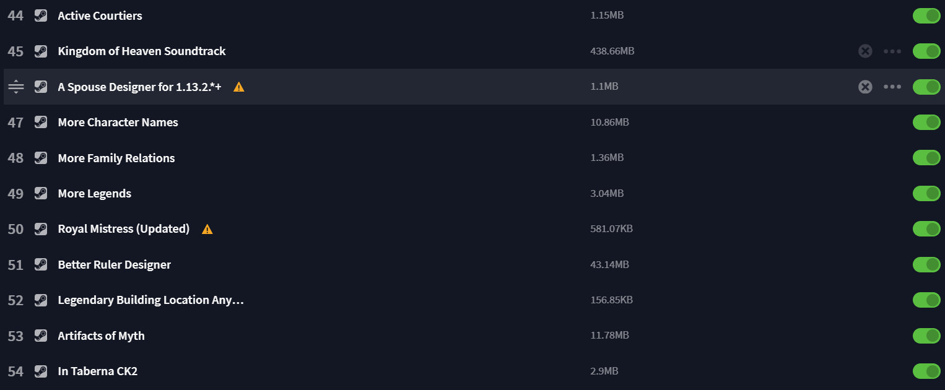The image size is (945, 390).
Task: Click the Royal Mistress (Updated) mod name
Action: click(124, 229)
